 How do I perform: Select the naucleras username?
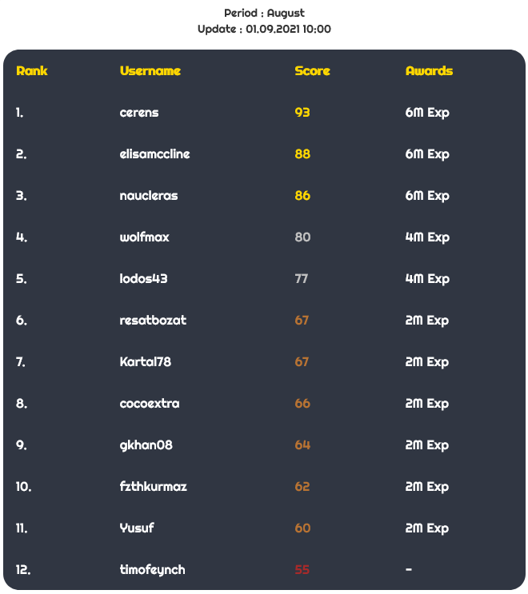pos(149,196)
